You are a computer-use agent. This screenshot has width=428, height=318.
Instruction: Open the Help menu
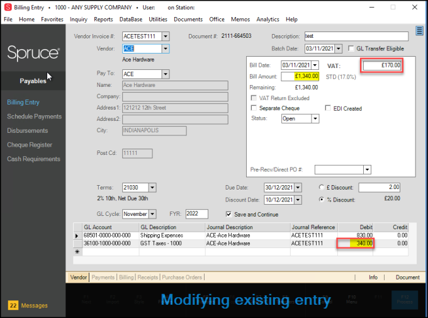[291, 20]
